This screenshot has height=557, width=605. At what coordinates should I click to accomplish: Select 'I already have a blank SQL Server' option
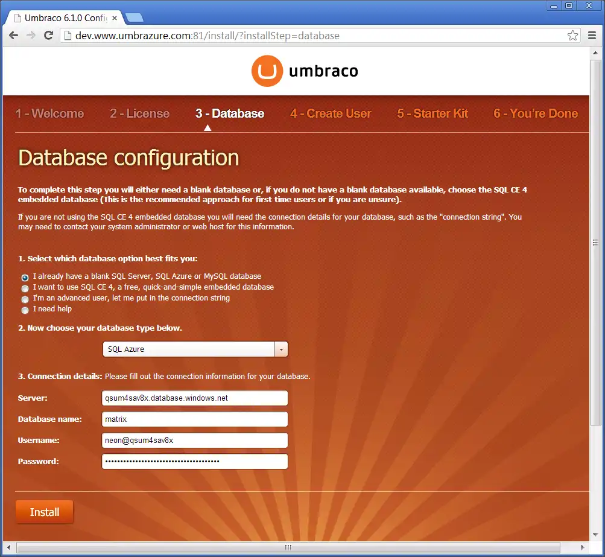[x=25, y=278]
